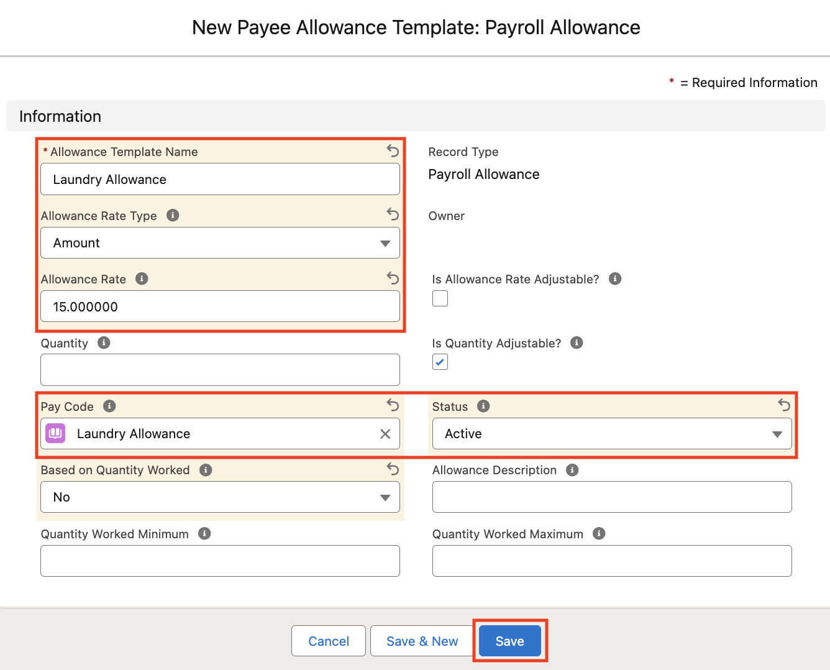Undo changes to Allowance Rate Type field
Screen dimensions: 830x670
tap(393, 214)
